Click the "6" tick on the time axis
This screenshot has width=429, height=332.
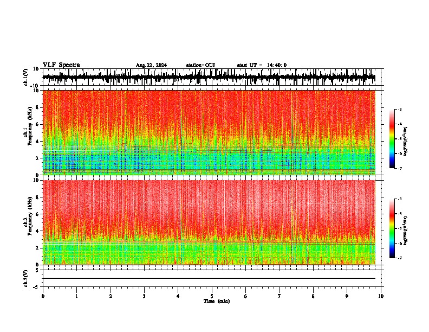(246, 296)
